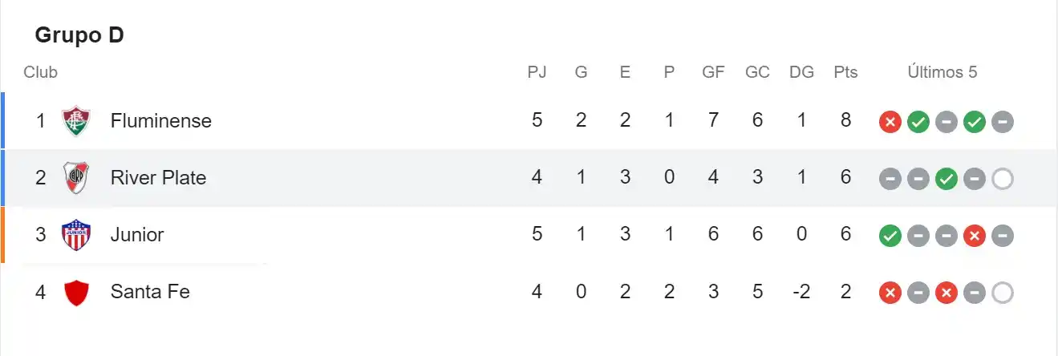This screenshot has width=1058, height=356.
Task: Click the DG column header
Action: click(801, 72)
